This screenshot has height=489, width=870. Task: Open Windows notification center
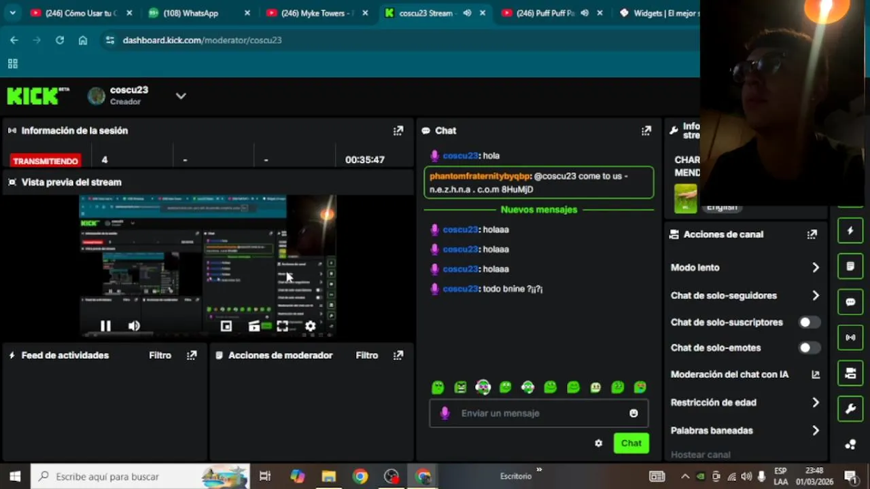click(x=850, y=477)
